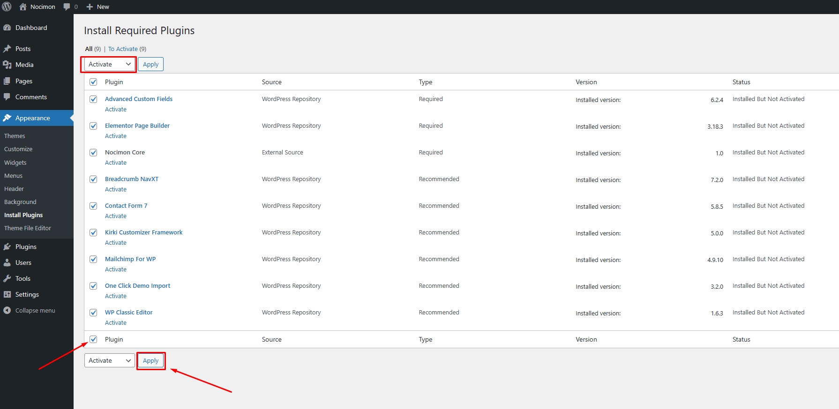Open the Header submenu item
Viewport: 839px width, 409px height.
click(x=14, y=189)
